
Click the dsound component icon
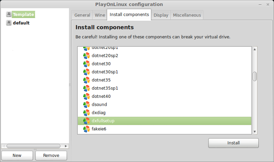tap(87, 104)
